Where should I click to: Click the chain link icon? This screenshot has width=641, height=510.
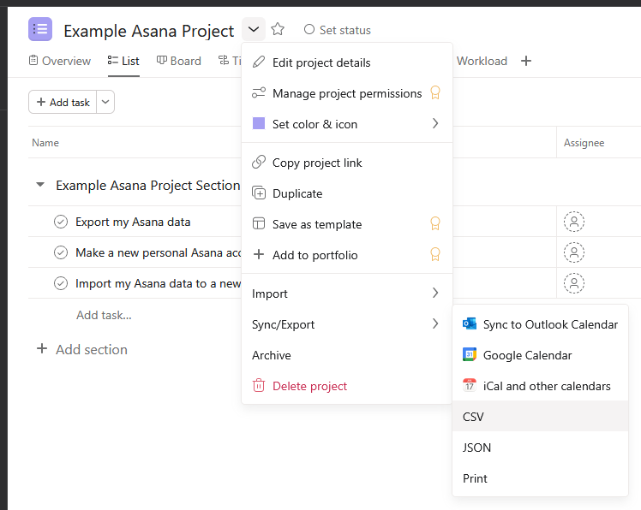259,162
